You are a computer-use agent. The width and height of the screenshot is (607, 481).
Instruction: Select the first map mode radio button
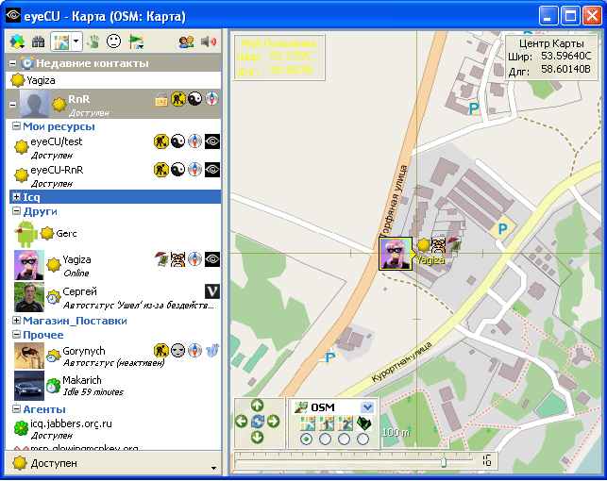coord(305,440)
